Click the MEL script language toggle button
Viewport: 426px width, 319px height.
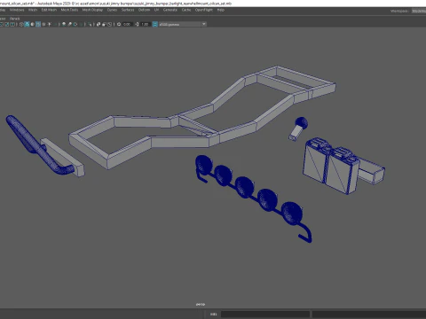(x=214, y=314)
